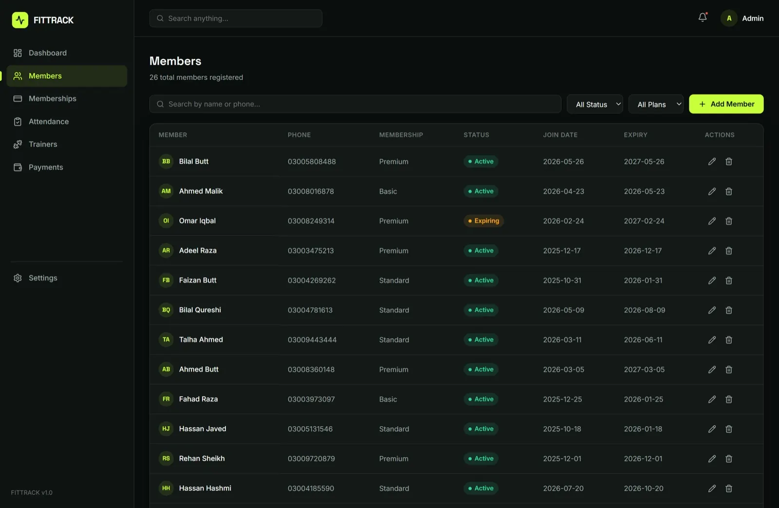
Task: Select member name Bilal Butt
Action: (194, 162)
